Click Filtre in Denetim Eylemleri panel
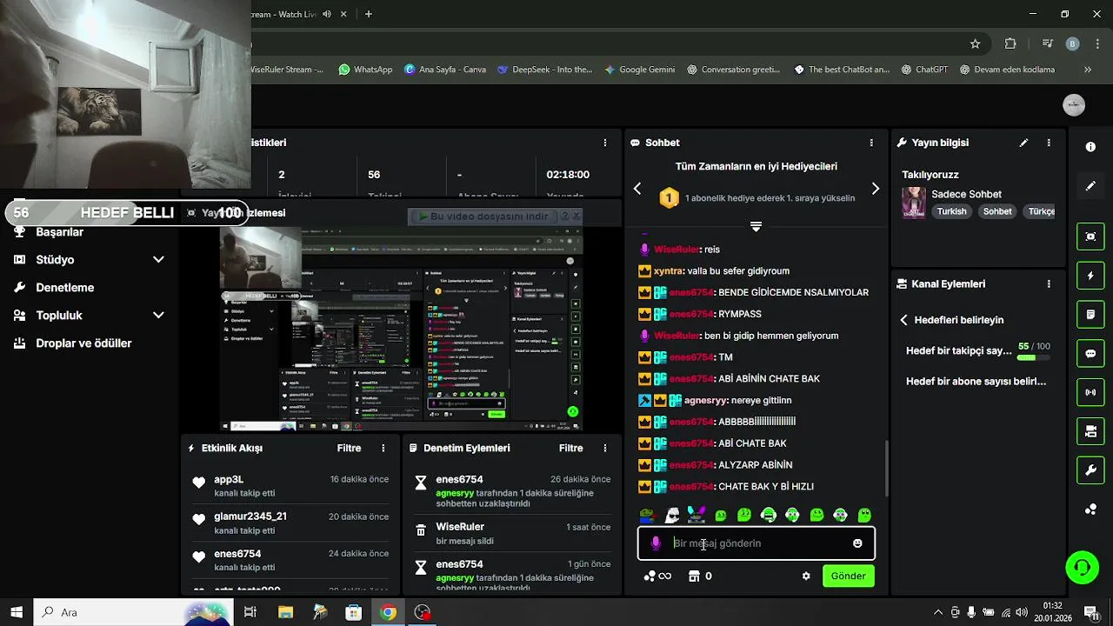The image size is (1113, 626). click(x=570, y=448)
